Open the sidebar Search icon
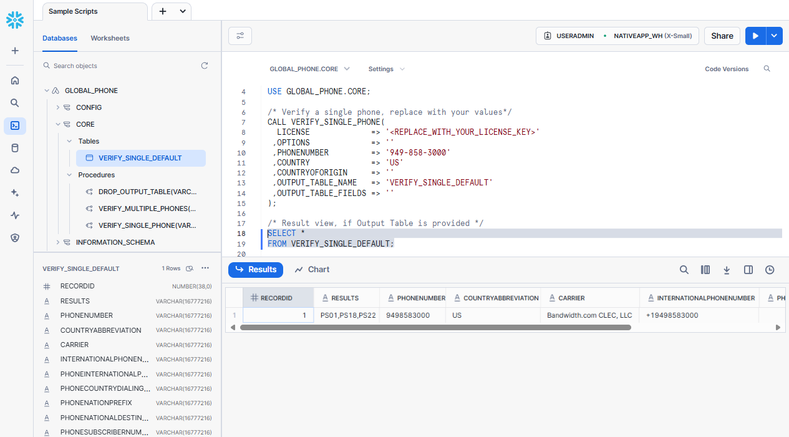This screenshot has width=789, height=437. tap(15, 103)
